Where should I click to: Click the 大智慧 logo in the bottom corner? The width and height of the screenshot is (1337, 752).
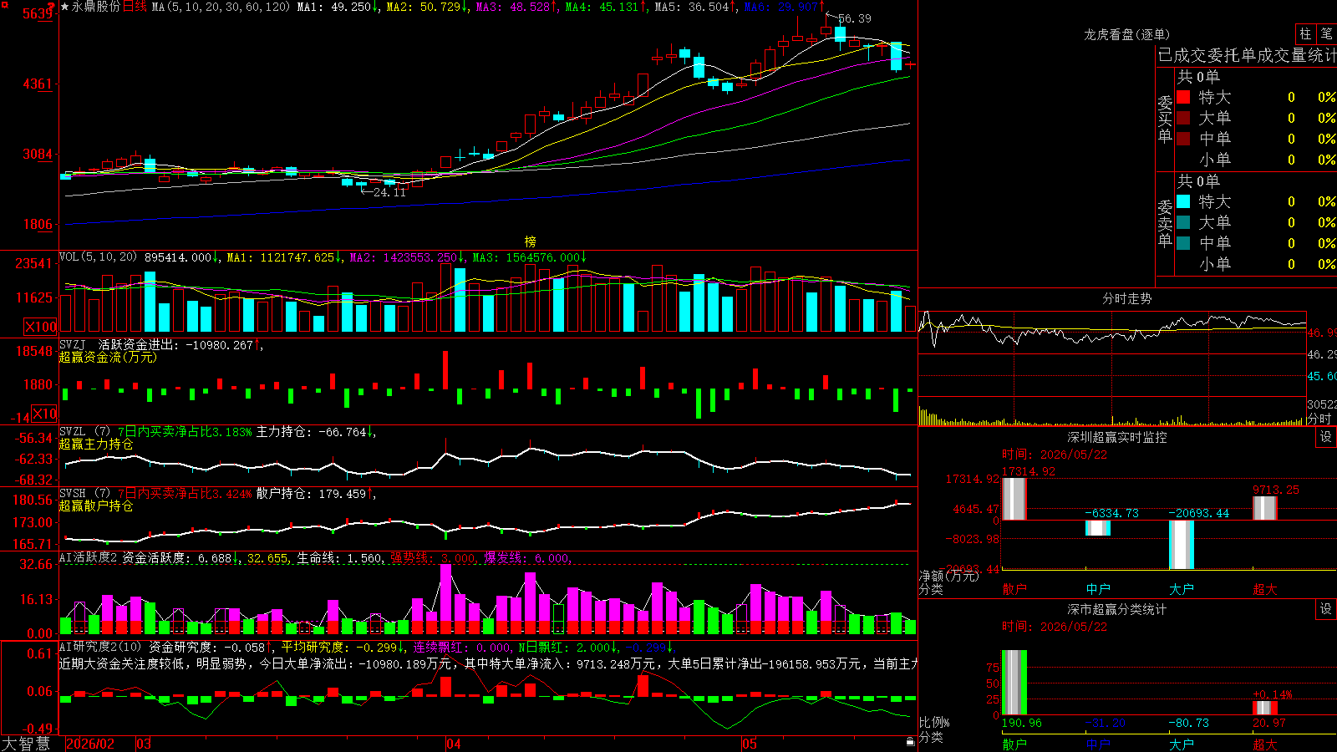[26, 744]
